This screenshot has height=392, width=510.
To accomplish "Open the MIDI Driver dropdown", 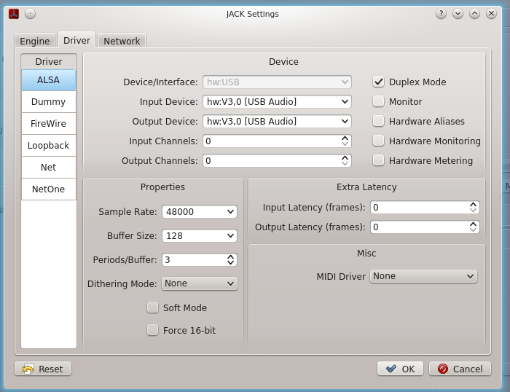I will click(x=423, y=276).
